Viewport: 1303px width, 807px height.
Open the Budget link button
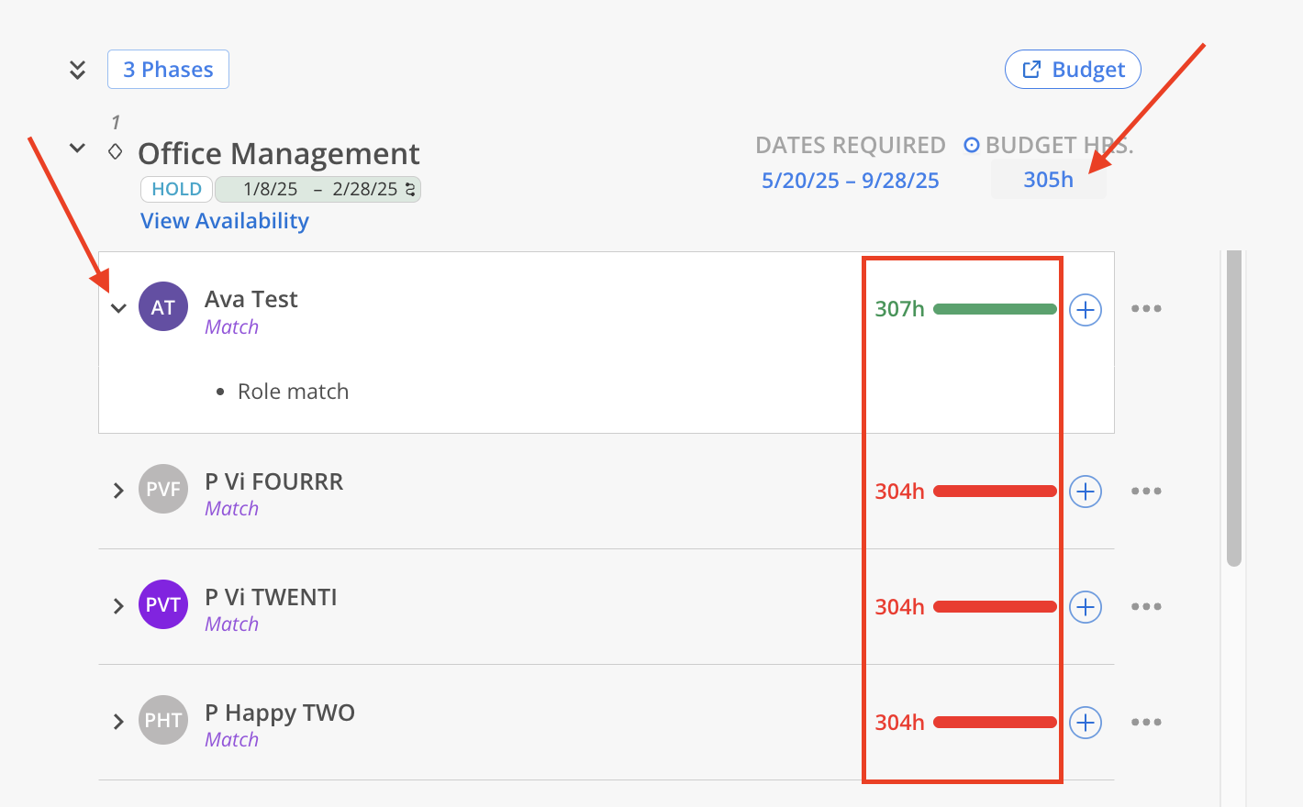(x=1073, y=70)
